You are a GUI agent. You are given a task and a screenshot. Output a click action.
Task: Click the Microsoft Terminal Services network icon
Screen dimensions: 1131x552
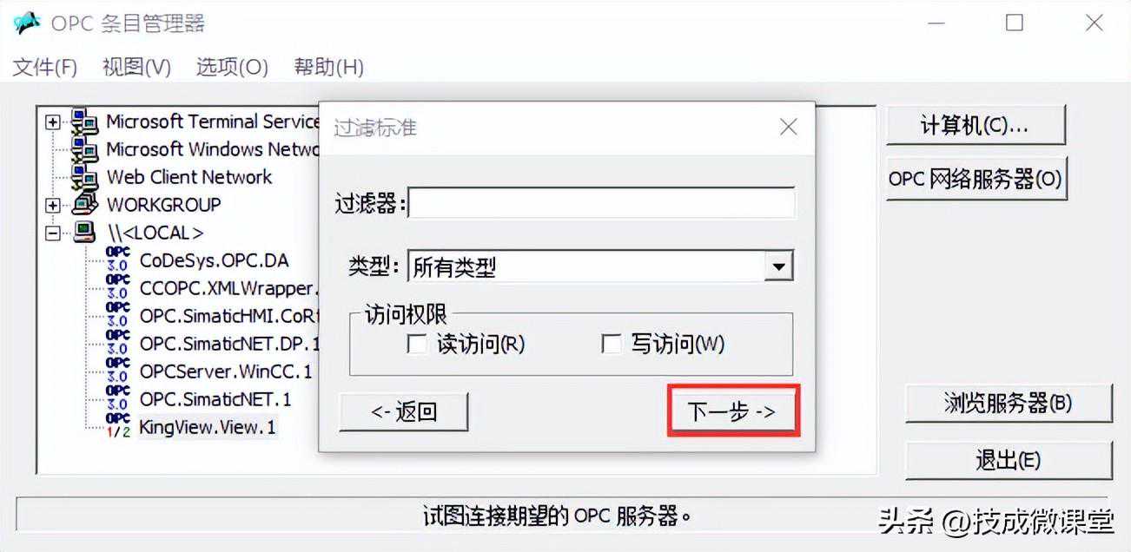(x=84, y=122)
